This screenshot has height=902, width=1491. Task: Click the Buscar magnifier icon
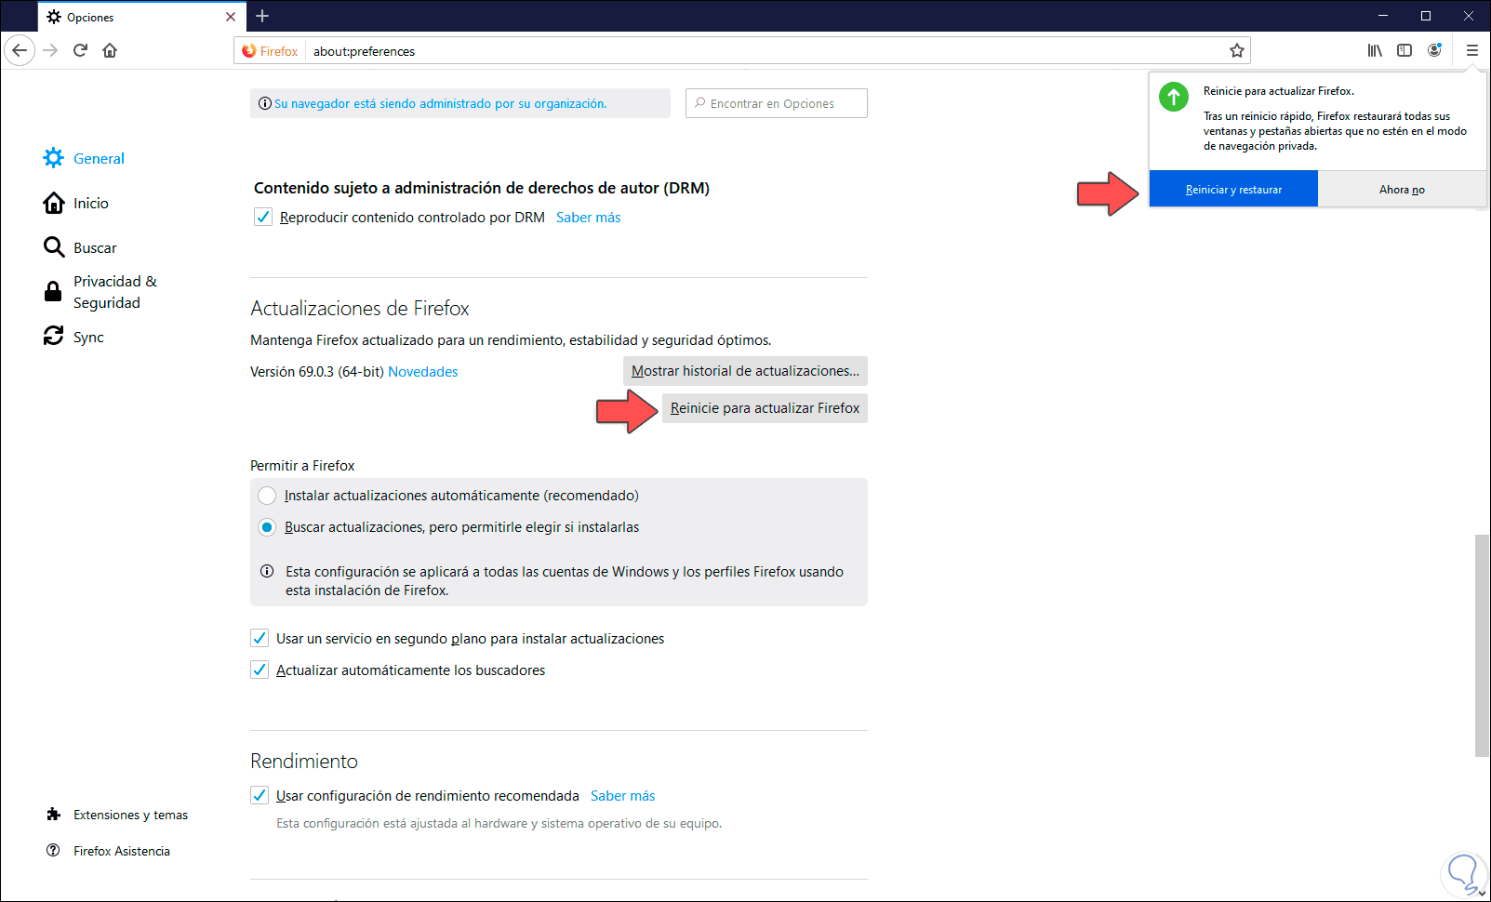(x=54, y=247)
